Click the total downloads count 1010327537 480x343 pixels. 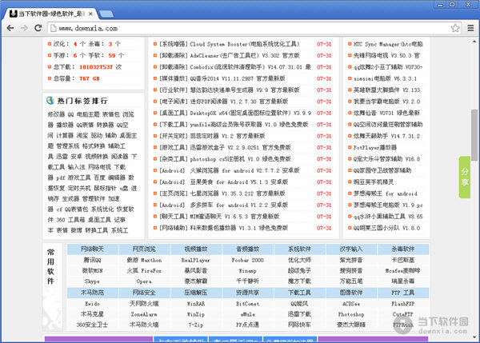tap(96, 67)
